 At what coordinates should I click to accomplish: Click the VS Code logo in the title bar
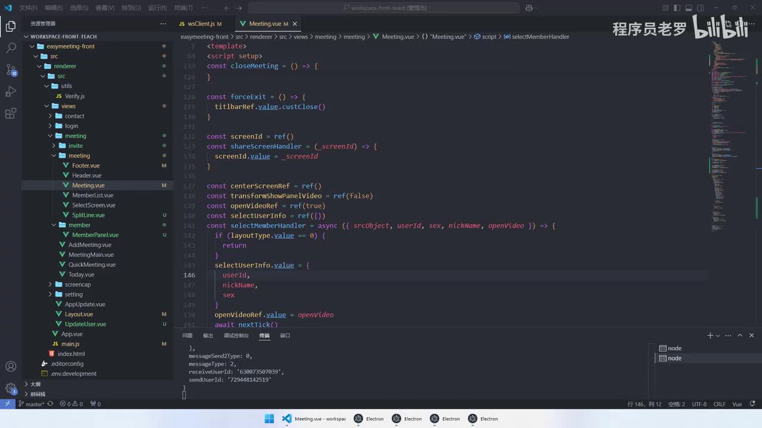(x=8, y=8)
